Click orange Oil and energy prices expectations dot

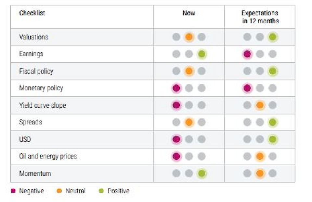260,156
